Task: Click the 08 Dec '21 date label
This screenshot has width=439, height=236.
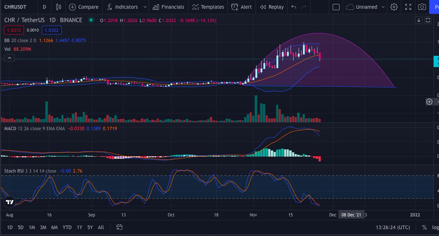Action: click(x=351, y=215)
